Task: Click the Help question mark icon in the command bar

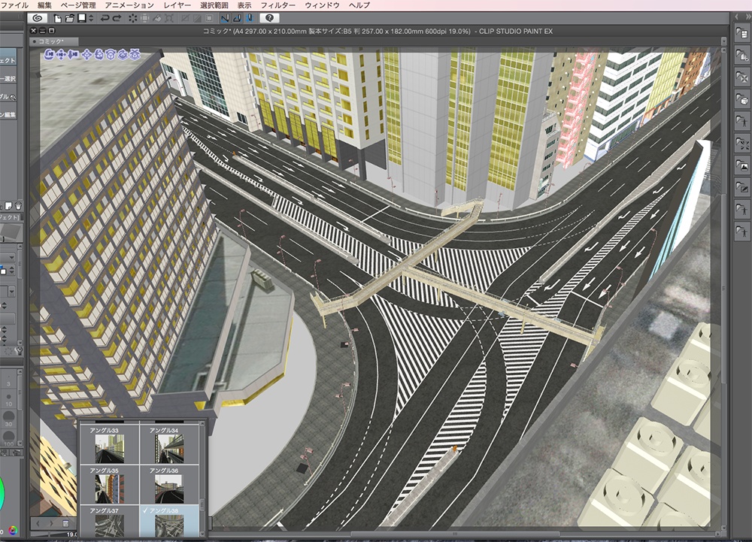Action: 270,18
